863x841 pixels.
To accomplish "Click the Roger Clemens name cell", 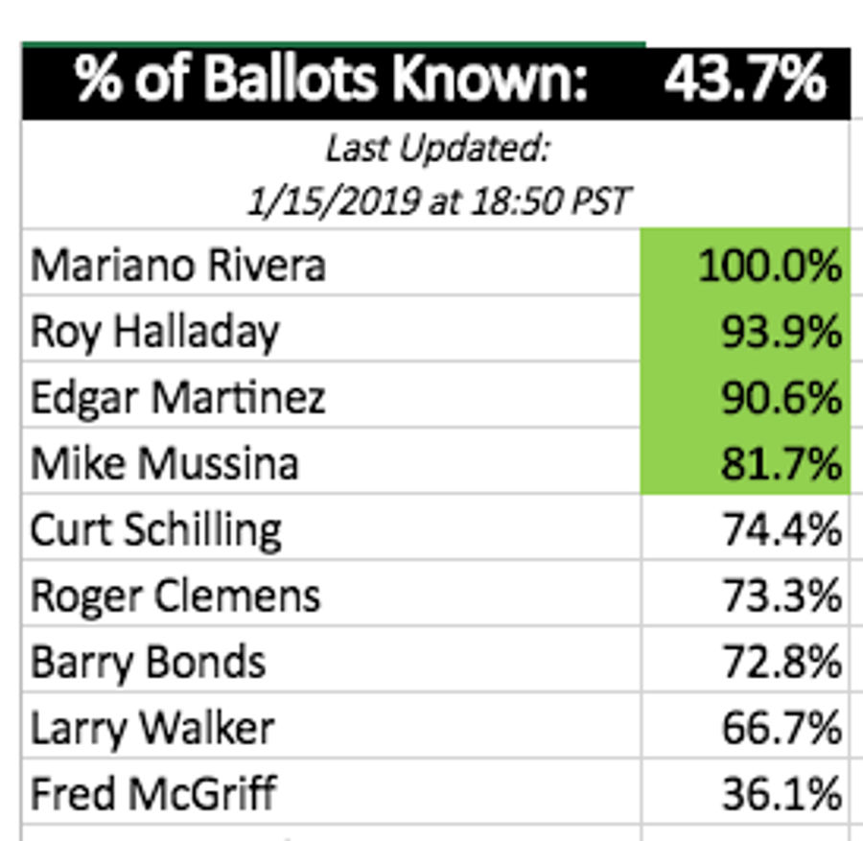I will pyautogui.click(x=332, y=593).
